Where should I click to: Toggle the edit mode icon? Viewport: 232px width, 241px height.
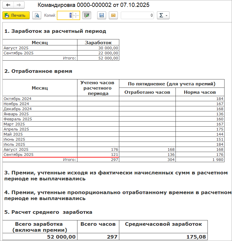(x=87, y=15)
